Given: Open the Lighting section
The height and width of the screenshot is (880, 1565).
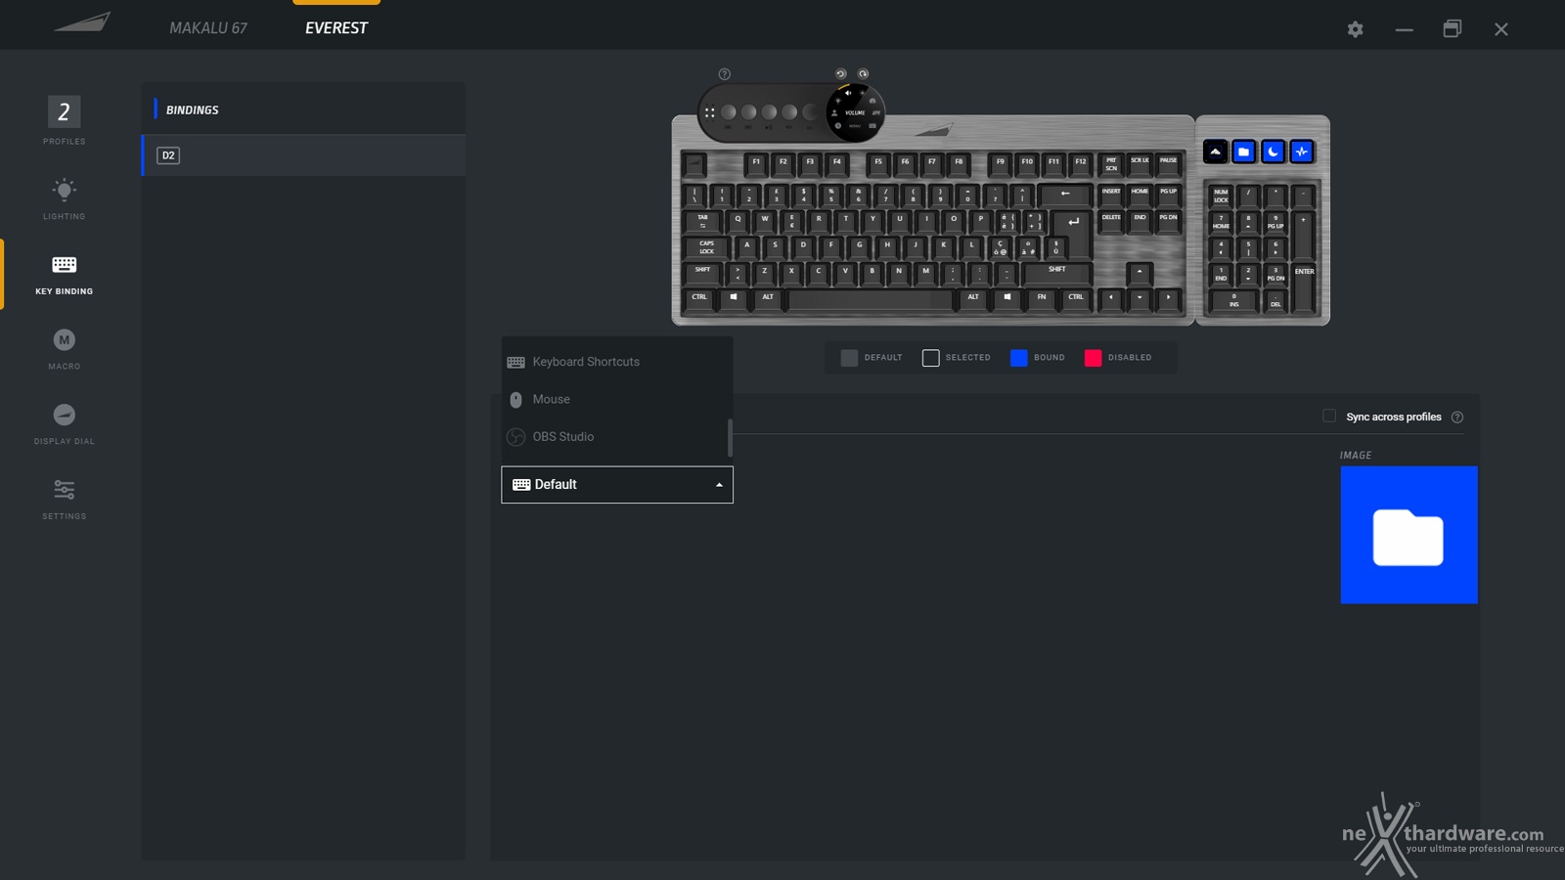Looking at the screenshot, I should (x=64, y=198).
